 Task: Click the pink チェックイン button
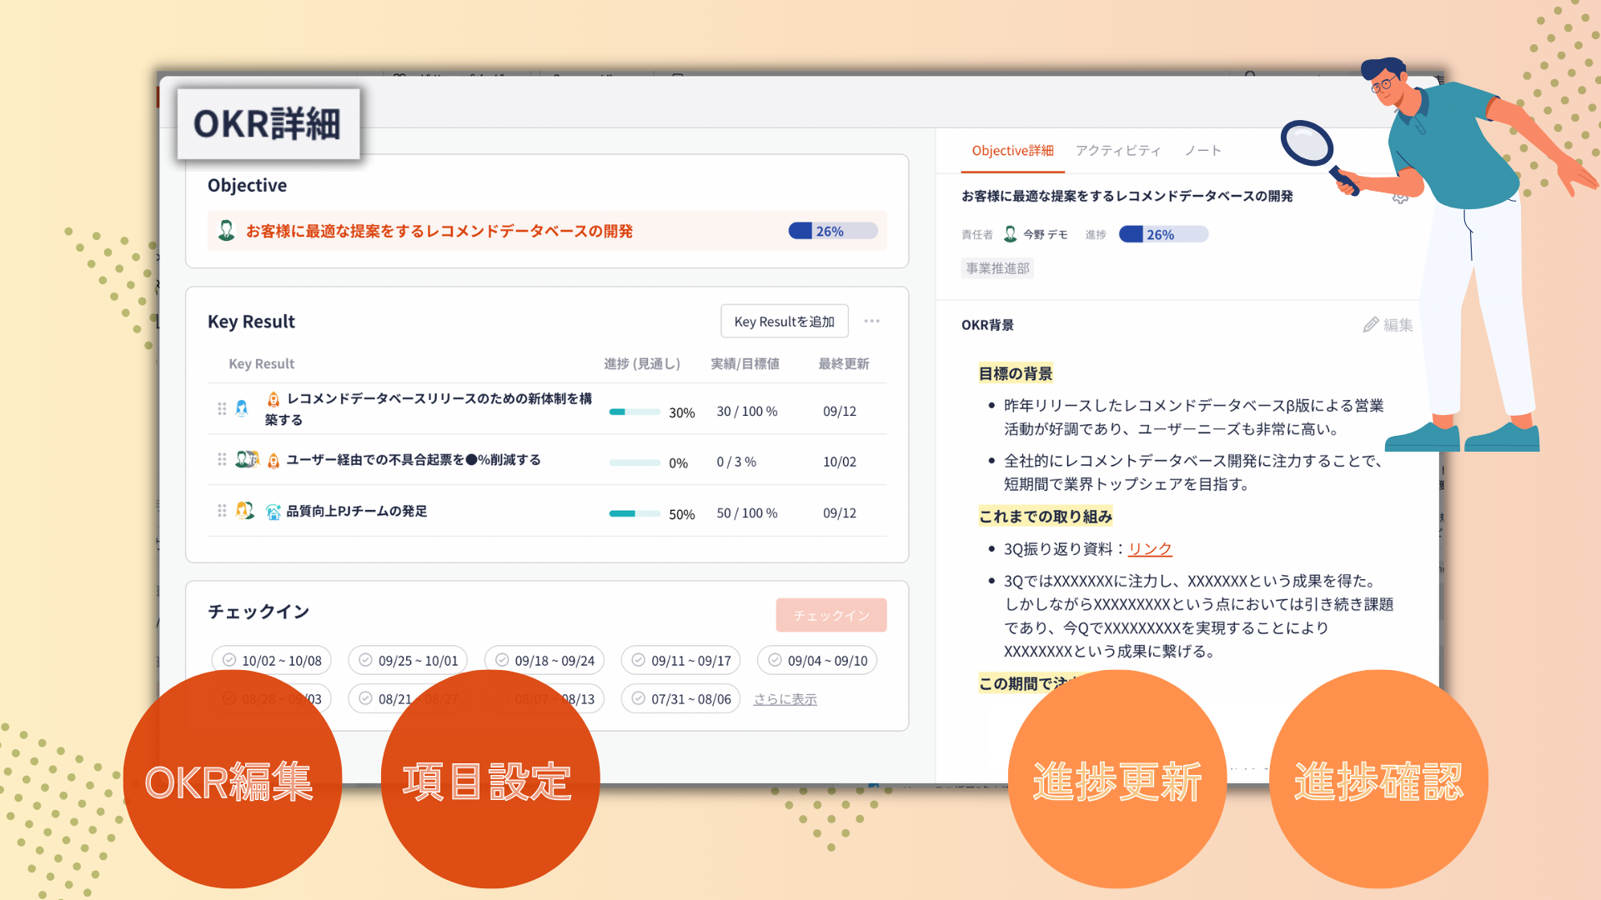831,615
